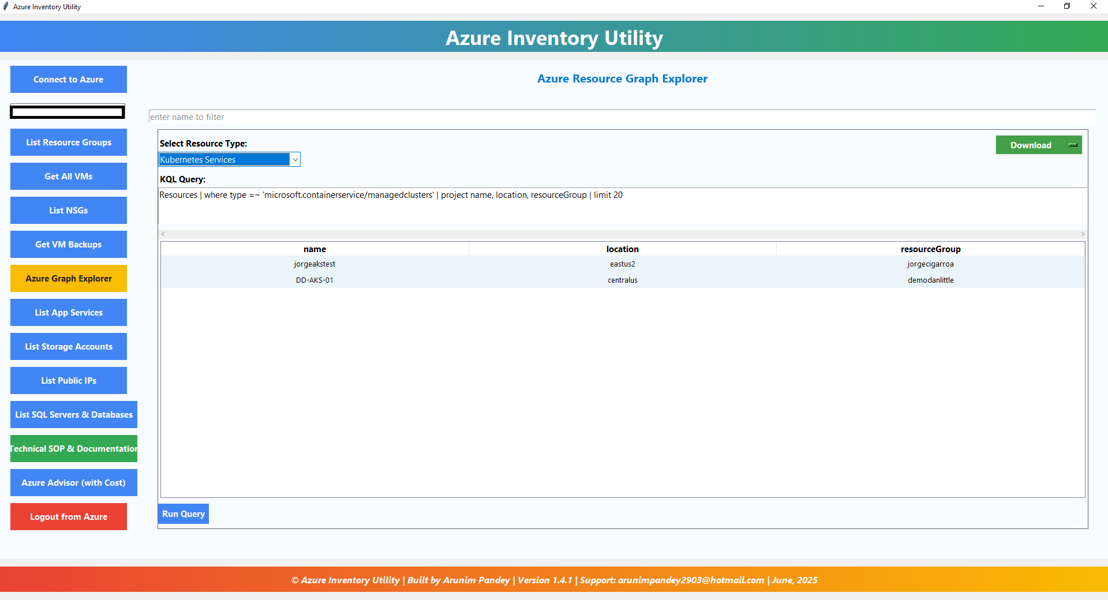The height and width of the screenshot is (600, 1108).
Task: Select Get All VMs in sidebar
Action: [x=68, y=176]
